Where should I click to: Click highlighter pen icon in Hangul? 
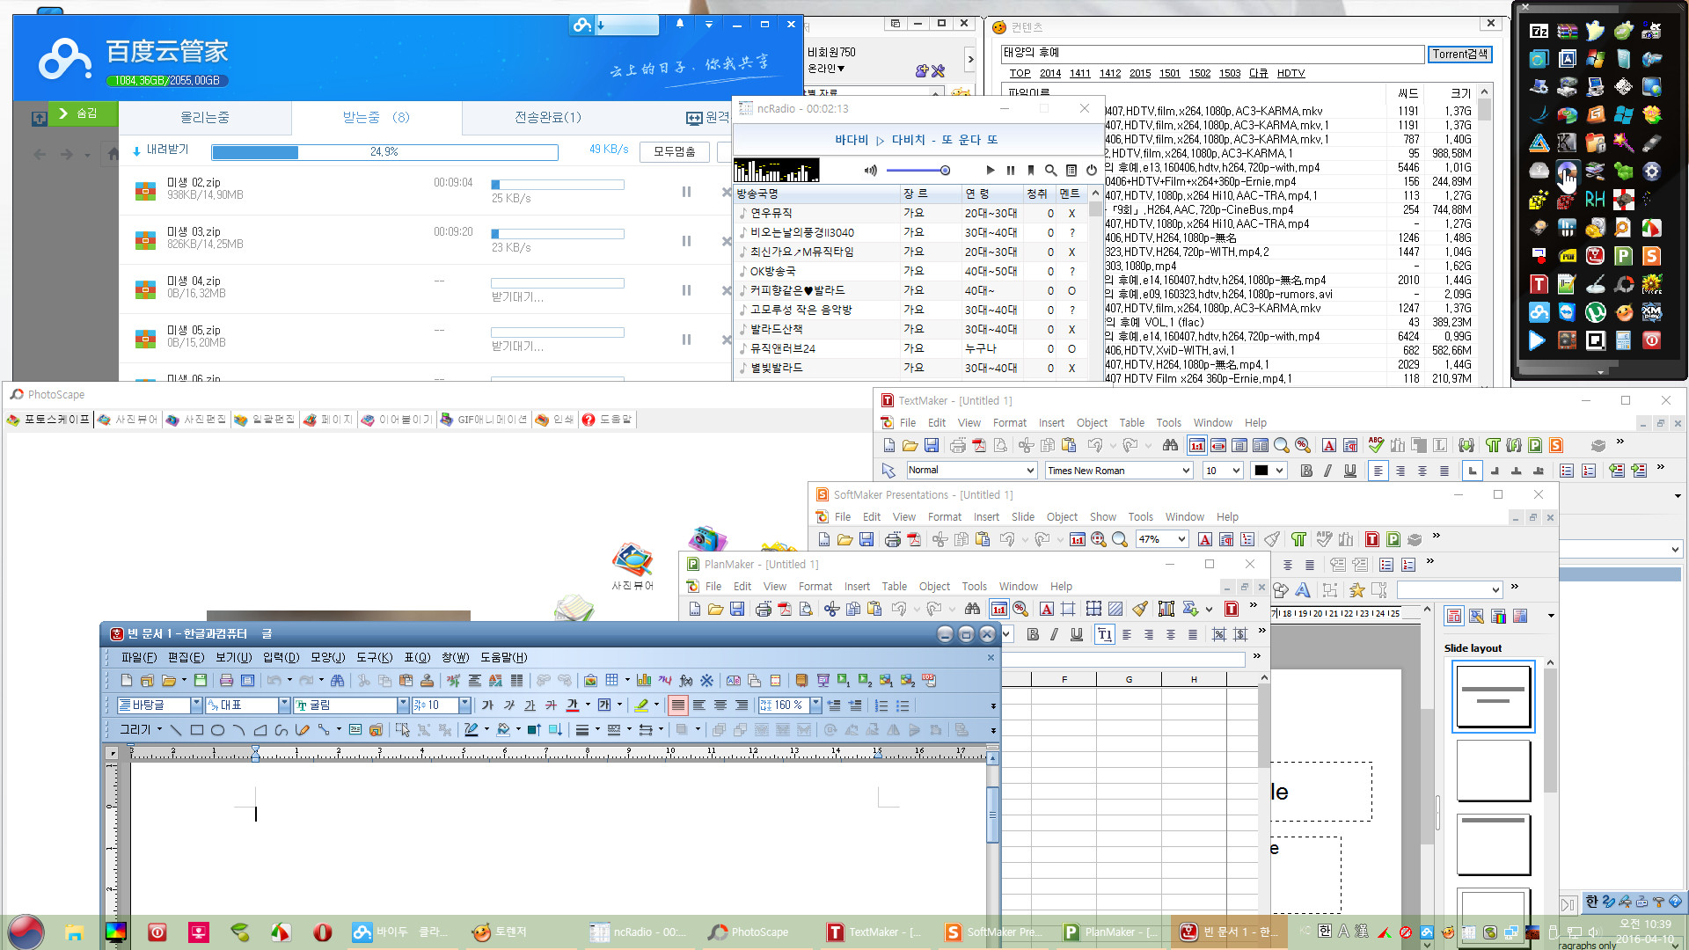tap(641, 705)
